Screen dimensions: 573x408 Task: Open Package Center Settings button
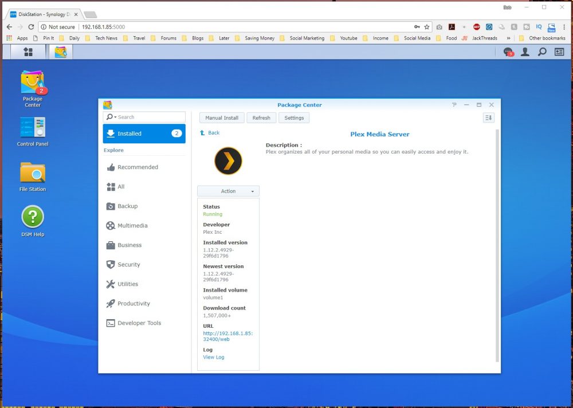coord(294,117)
